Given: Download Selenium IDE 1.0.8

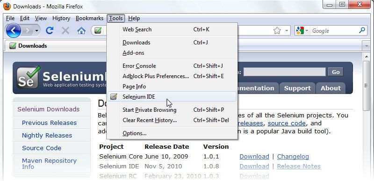Looking at the screenshot, I should [x=254, y=166].
